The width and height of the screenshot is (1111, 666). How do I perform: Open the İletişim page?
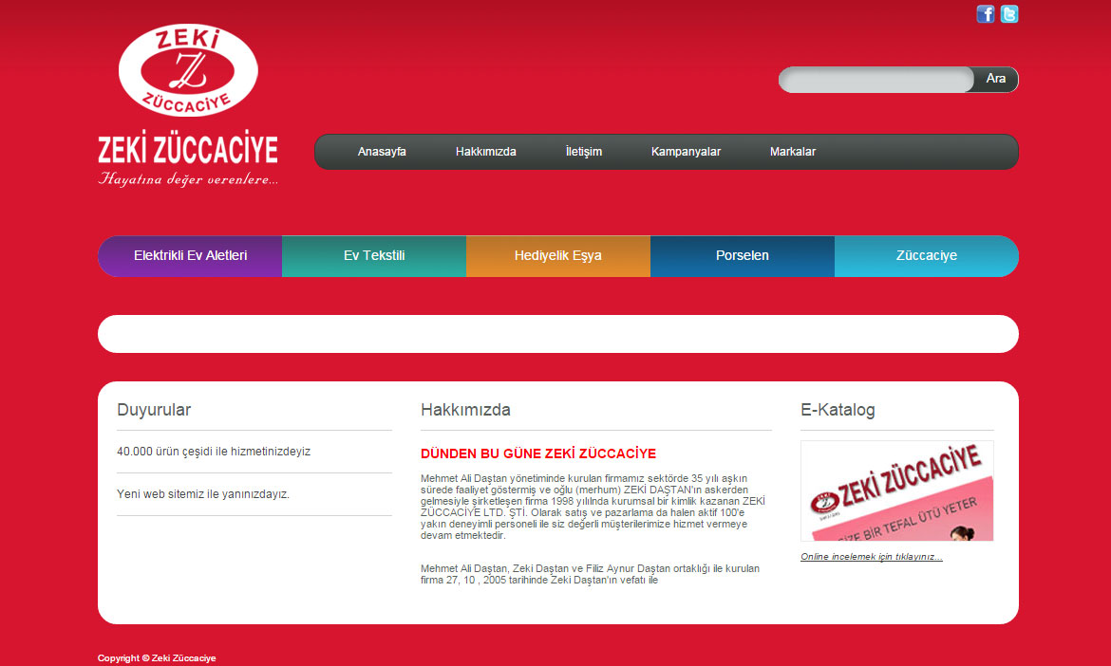tap(584, 152)
